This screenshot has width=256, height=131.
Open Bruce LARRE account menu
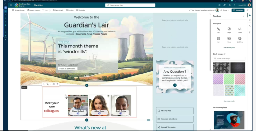click(x=244, y=5)
